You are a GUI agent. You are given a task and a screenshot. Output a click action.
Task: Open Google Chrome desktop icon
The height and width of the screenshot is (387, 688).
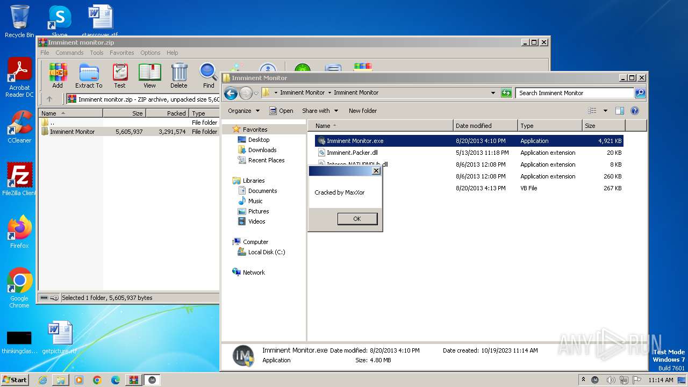pyautogui.click(x=19, y=288)
